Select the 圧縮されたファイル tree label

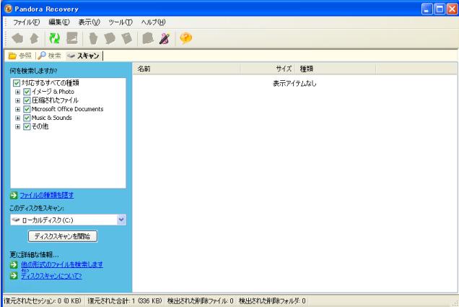[55, 100]
